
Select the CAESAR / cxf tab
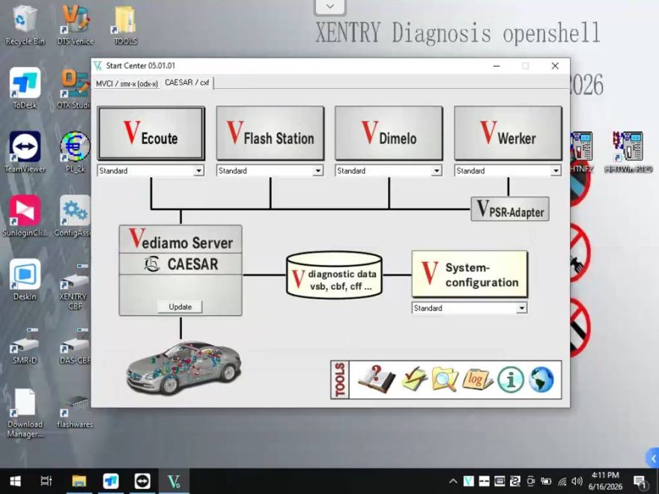click(187, 82)
